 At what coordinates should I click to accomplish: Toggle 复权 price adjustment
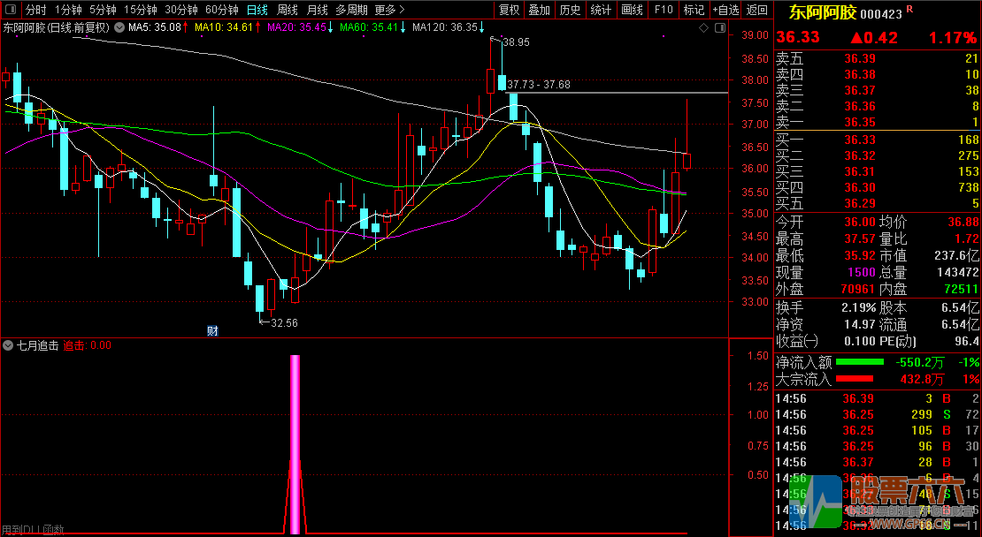coord(509,10)
